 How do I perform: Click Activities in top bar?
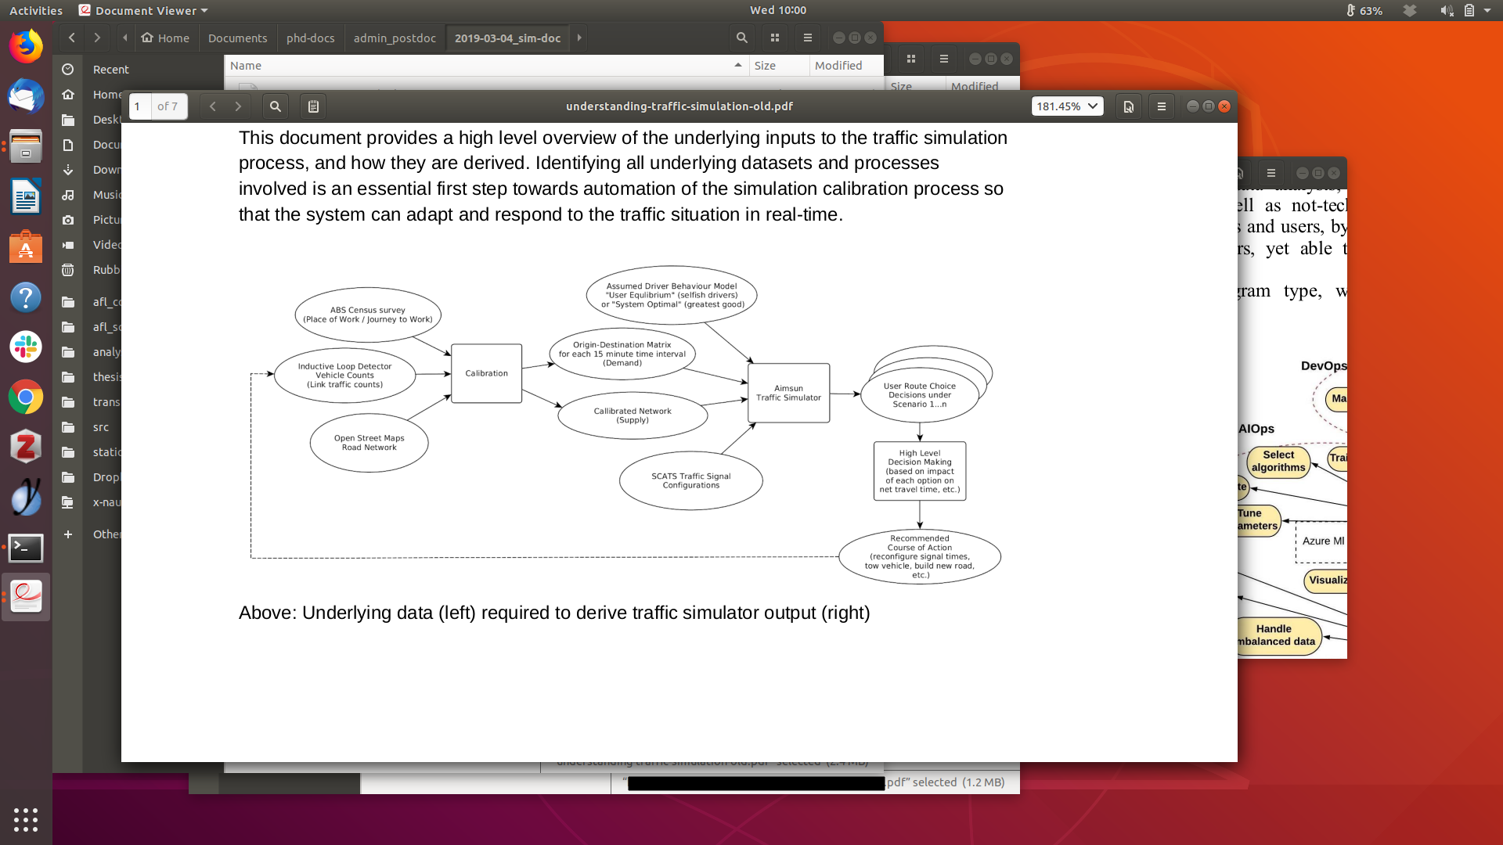coord(36,10)
